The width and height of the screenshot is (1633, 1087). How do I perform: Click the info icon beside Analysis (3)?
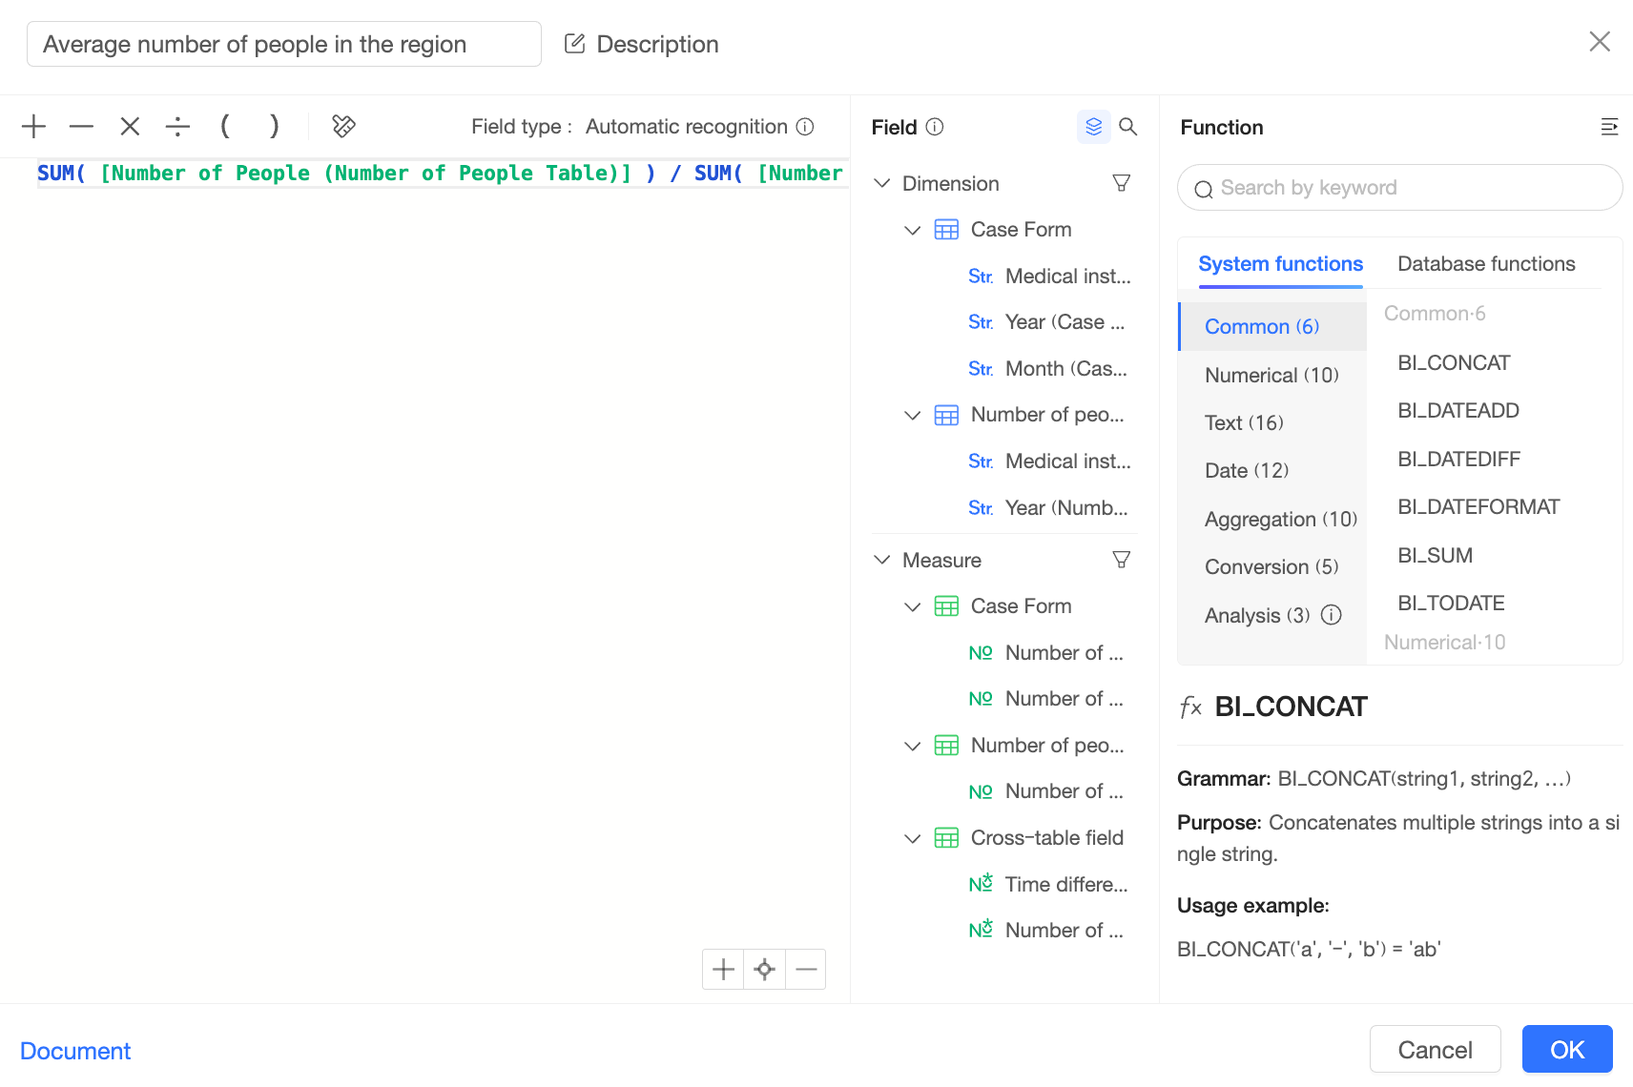pos(1332,615)
